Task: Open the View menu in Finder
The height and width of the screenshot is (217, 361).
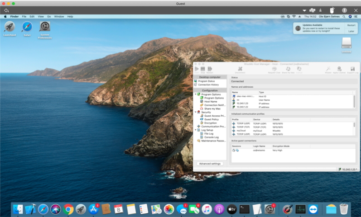Action: click(x=41, y=16)
